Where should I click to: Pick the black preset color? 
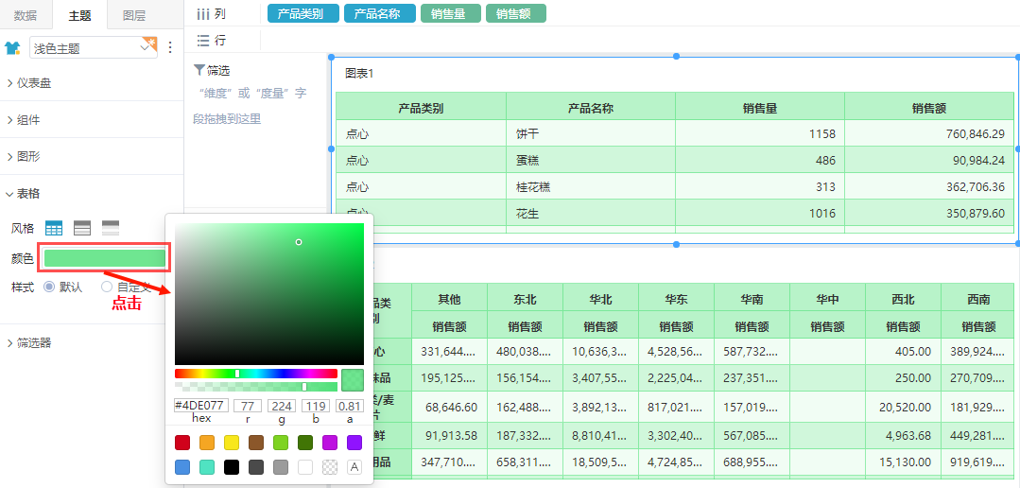[x=232, y=466]
